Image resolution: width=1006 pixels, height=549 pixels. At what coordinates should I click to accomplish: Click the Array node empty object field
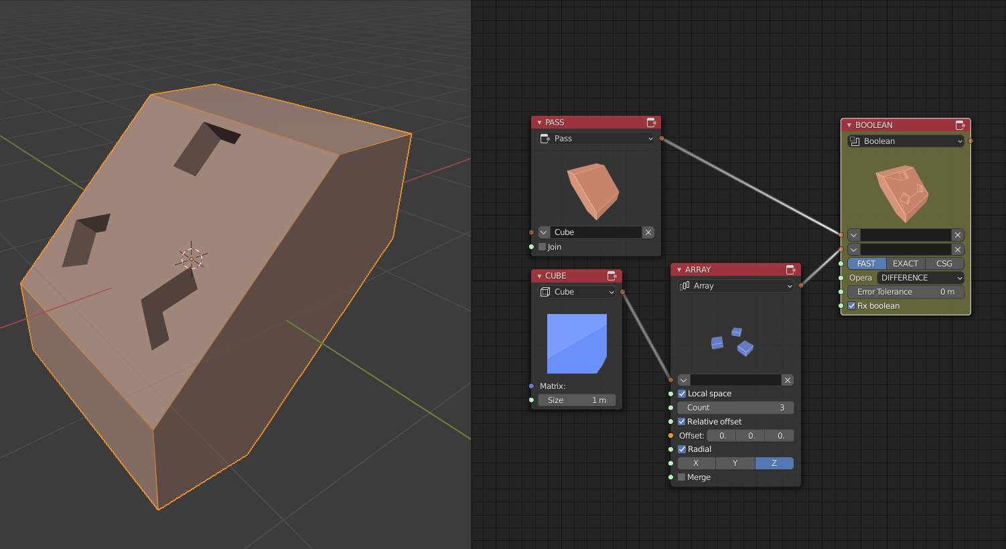pos(735,380)
